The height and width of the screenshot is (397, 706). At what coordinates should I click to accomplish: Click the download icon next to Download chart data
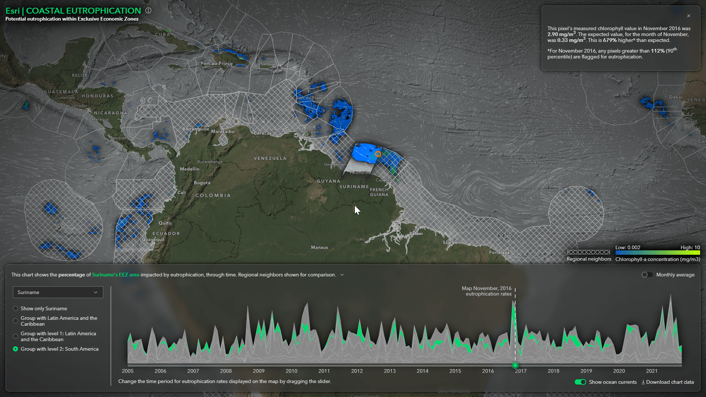click(644, 382)
